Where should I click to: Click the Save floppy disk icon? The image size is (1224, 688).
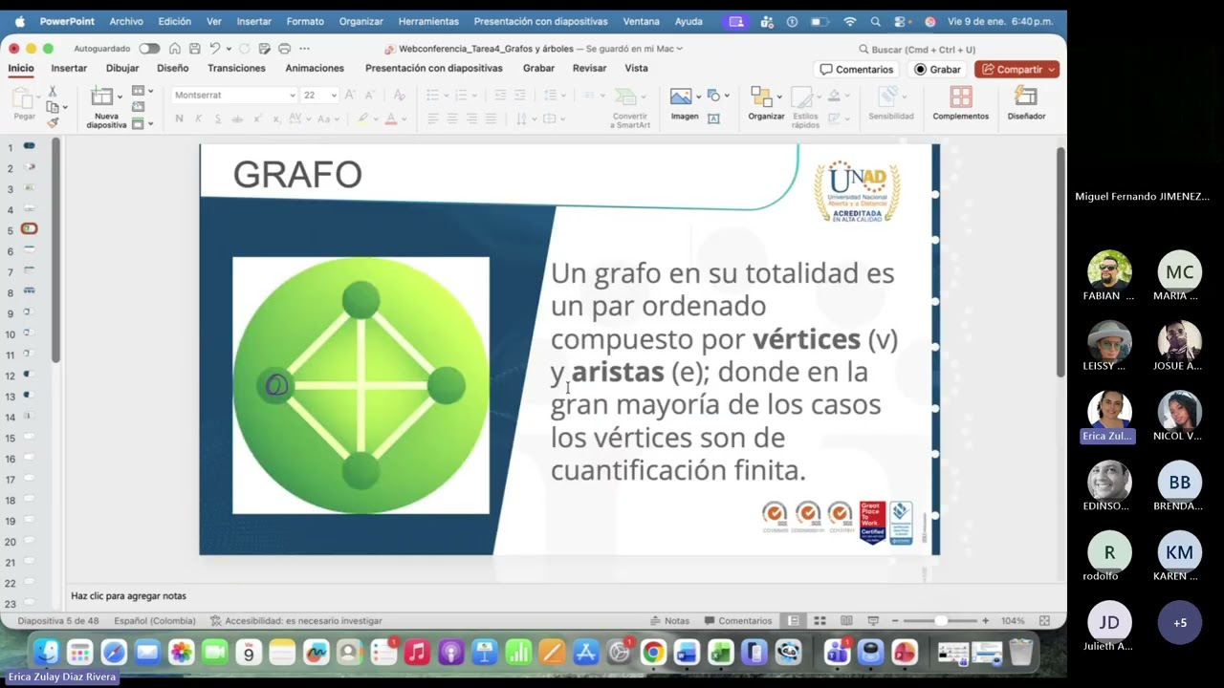pos(195,49)
